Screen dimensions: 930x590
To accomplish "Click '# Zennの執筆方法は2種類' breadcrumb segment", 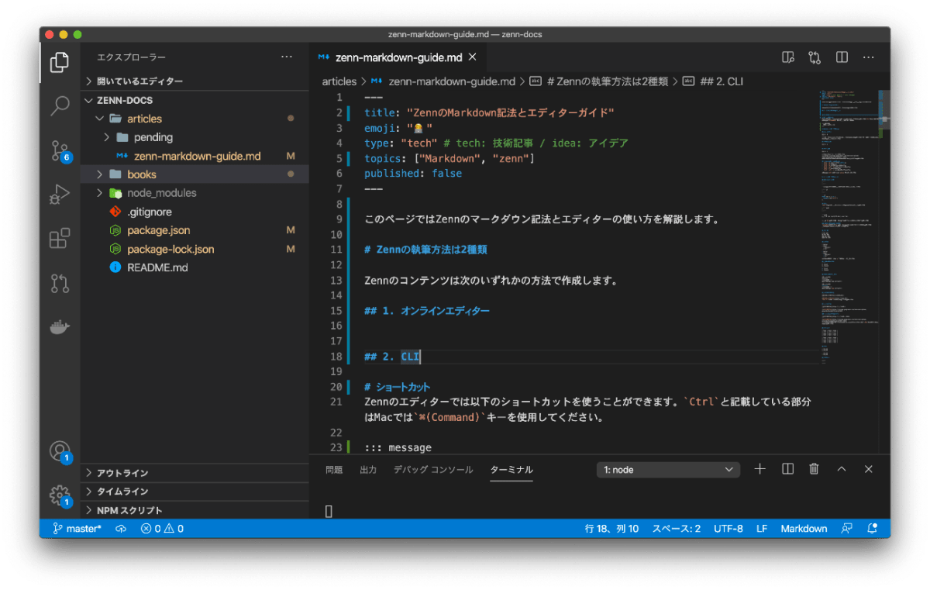I will pos(607,81).
